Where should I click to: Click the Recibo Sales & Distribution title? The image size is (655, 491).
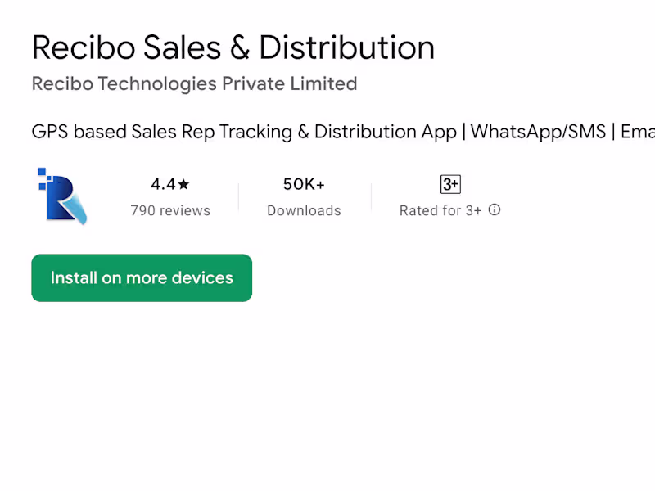pos(233,47)
